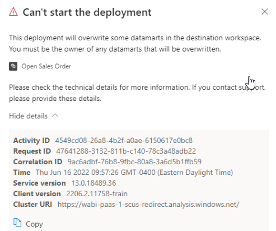Click the Can't start the deployment title
Viewport: 276px width, 231px height.
(87, 12)
